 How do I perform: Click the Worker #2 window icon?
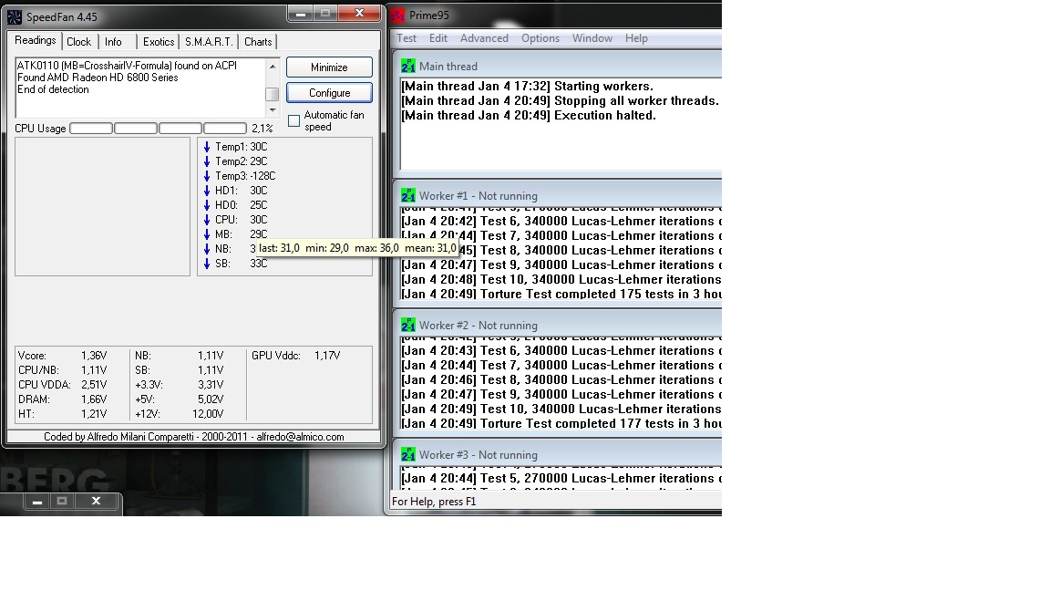407,325
